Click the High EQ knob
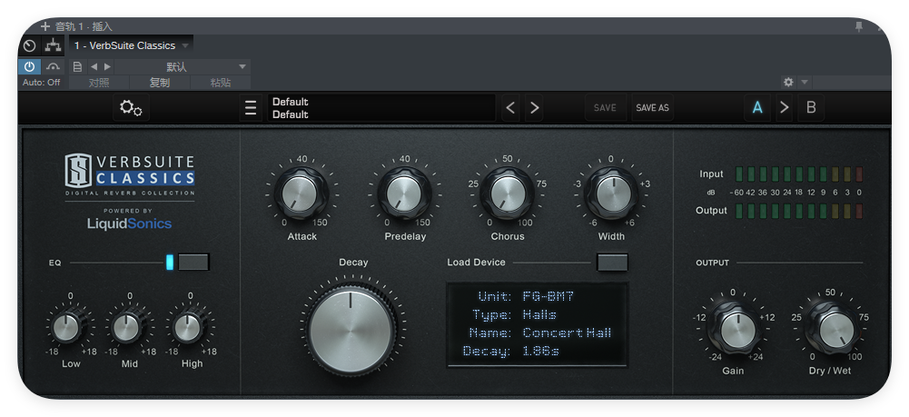Viewport: 909px width, 417px height. 189,327
